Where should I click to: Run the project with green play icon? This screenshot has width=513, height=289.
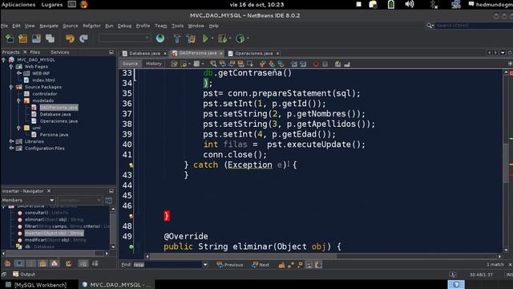tap(205, 39)
